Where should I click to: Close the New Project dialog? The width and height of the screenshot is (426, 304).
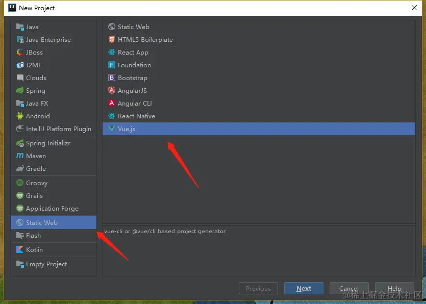coord(414,8)
